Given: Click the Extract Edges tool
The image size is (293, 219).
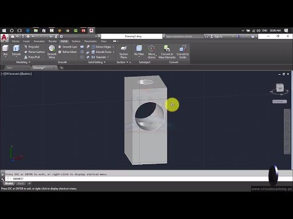Looking at the screenshot, I should point(101,47).
